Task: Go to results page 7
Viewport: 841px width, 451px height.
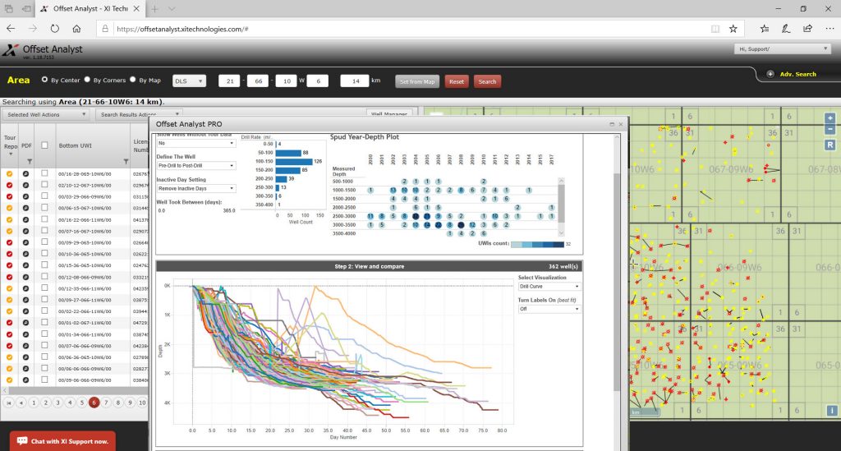Action: (x=106, y=403)
